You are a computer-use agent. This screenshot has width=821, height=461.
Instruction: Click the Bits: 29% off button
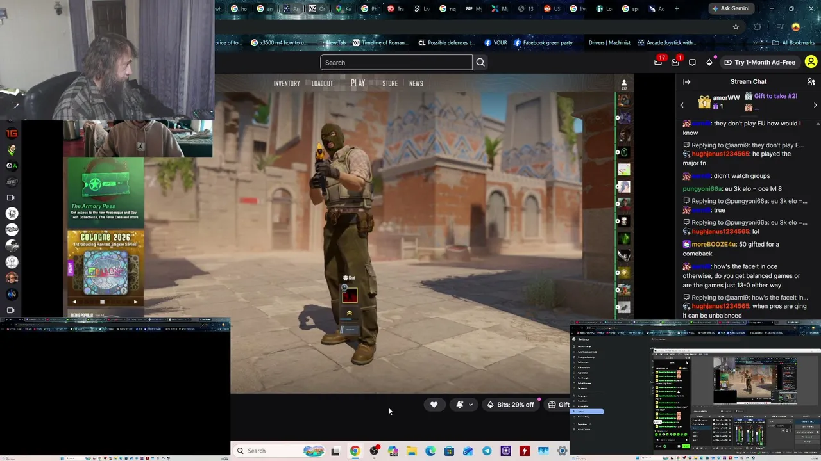tap(510, 405)
